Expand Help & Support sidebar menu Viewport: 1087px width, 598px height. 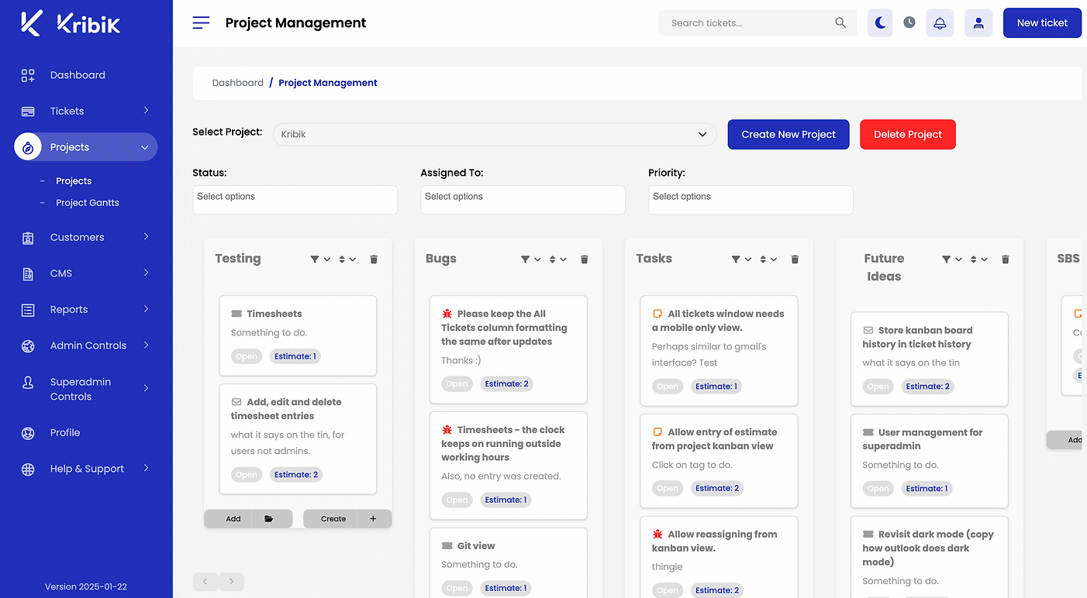coord(85,469)
